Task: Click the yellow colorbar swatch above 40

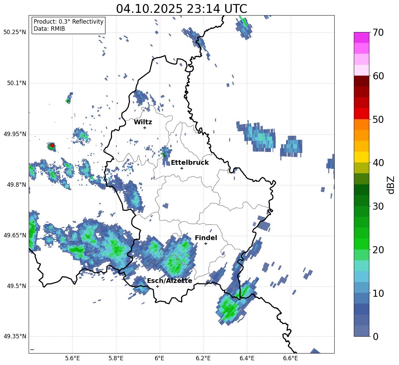Action: (362, 157)
